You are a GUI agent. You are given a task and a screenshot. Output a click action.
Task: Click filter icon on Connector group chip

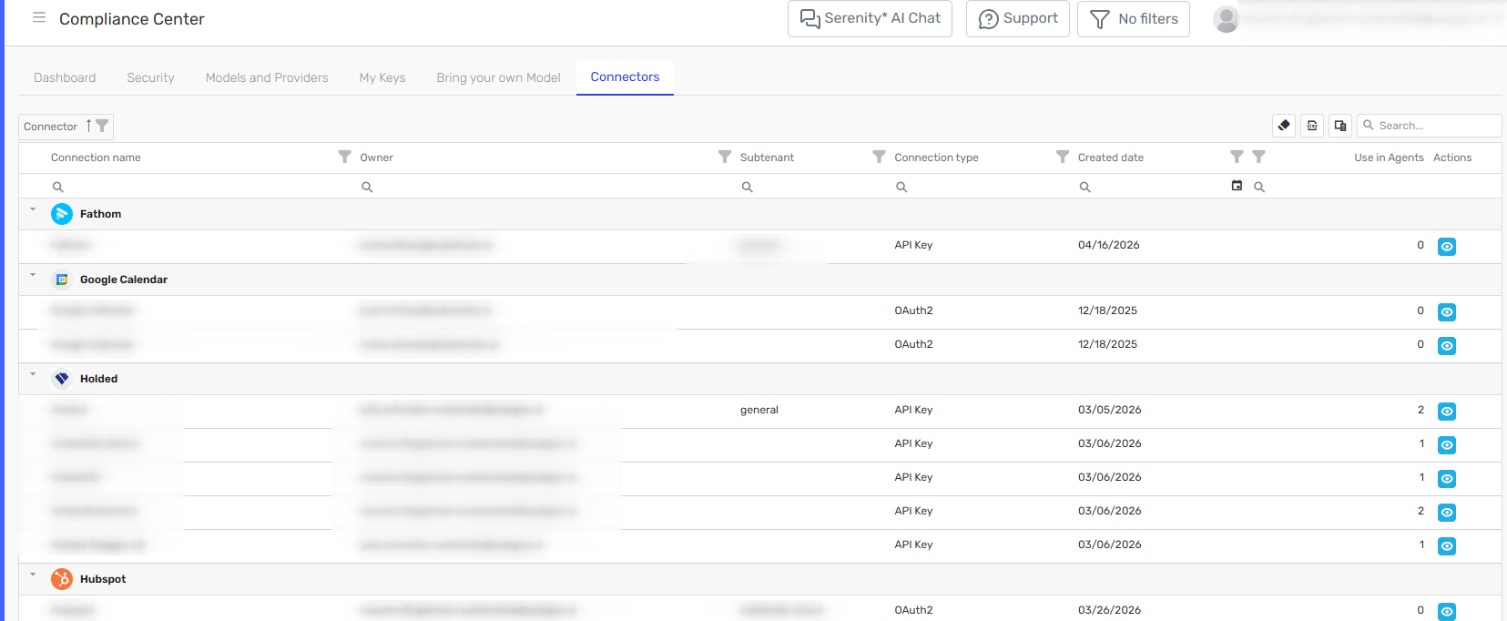point(102,126)
